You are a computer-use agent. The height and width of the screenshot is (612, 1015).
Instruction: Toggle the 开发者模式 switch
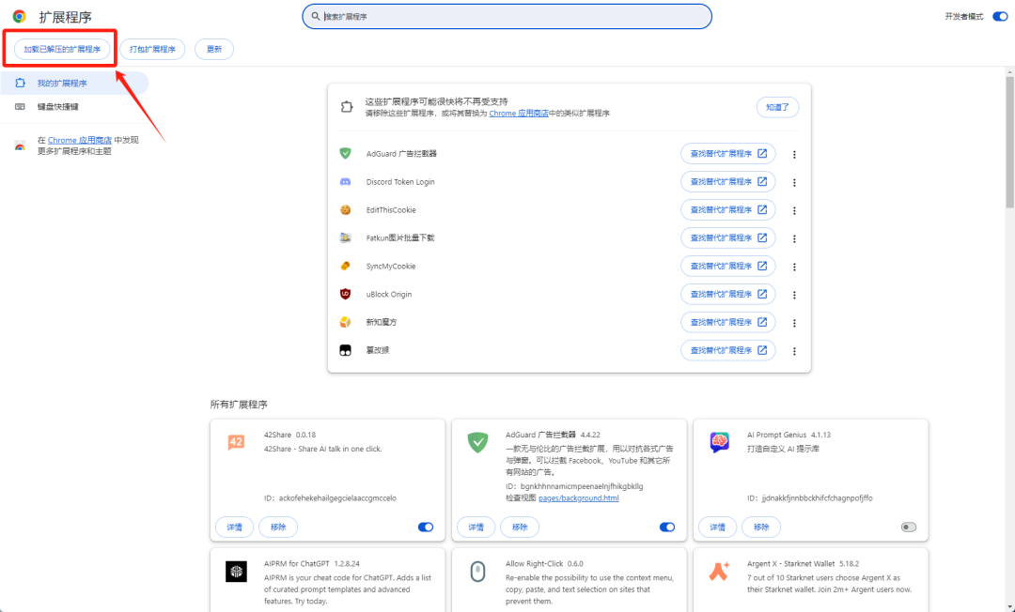[x=1000, y=16]
